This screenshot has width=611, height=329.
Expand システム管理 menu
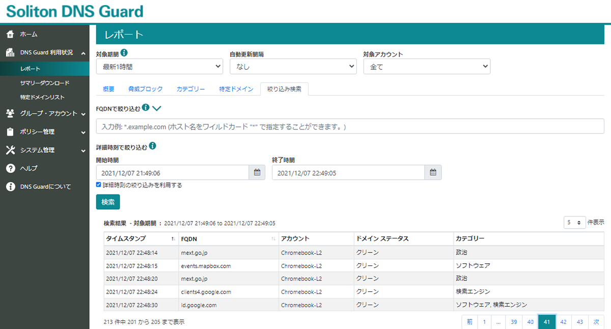tap(83, 150)
